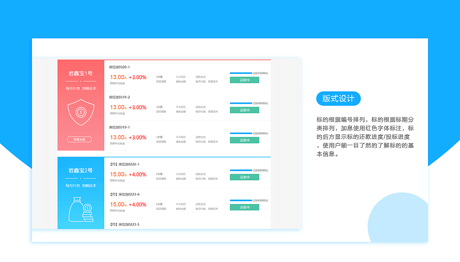The width and height of the screenshot is (460, 262).
Task: Click 3个月 term of 房信贷0319-2
Action: [x=159, y=107]
